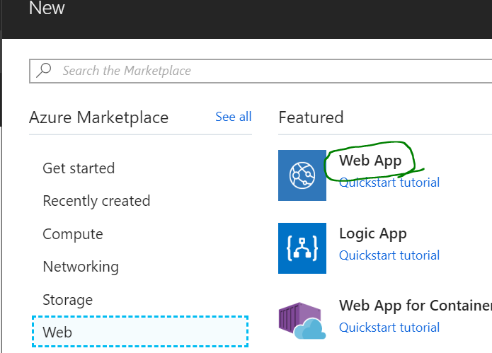Click the Web App title
Screen dimensions: 492x353
[x=370, y=161]
